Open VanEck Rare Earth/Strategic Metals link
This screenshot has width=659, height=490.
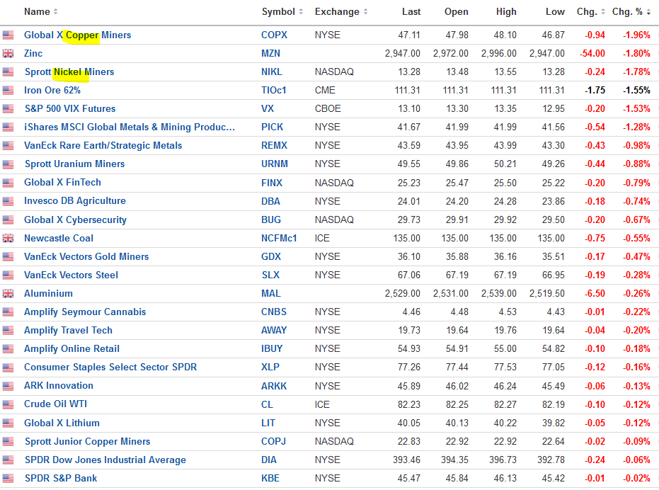[x=103, y=146]
